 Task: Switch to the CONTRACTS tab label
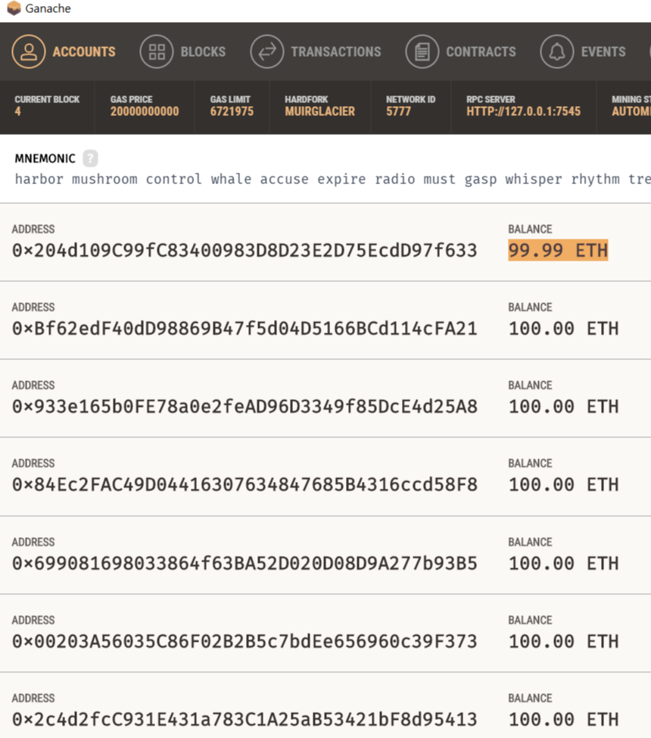(x=481, y=52)
